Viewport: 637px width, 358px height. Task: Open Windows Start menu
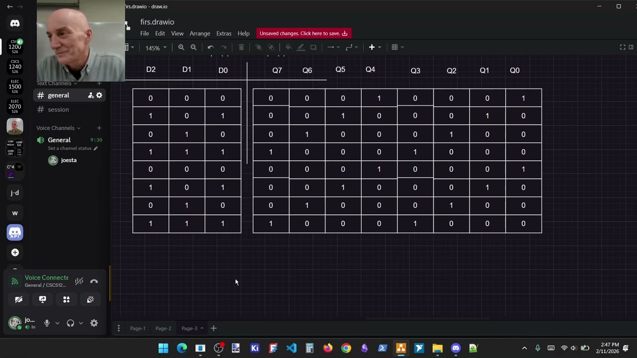(x=163, y=348)
